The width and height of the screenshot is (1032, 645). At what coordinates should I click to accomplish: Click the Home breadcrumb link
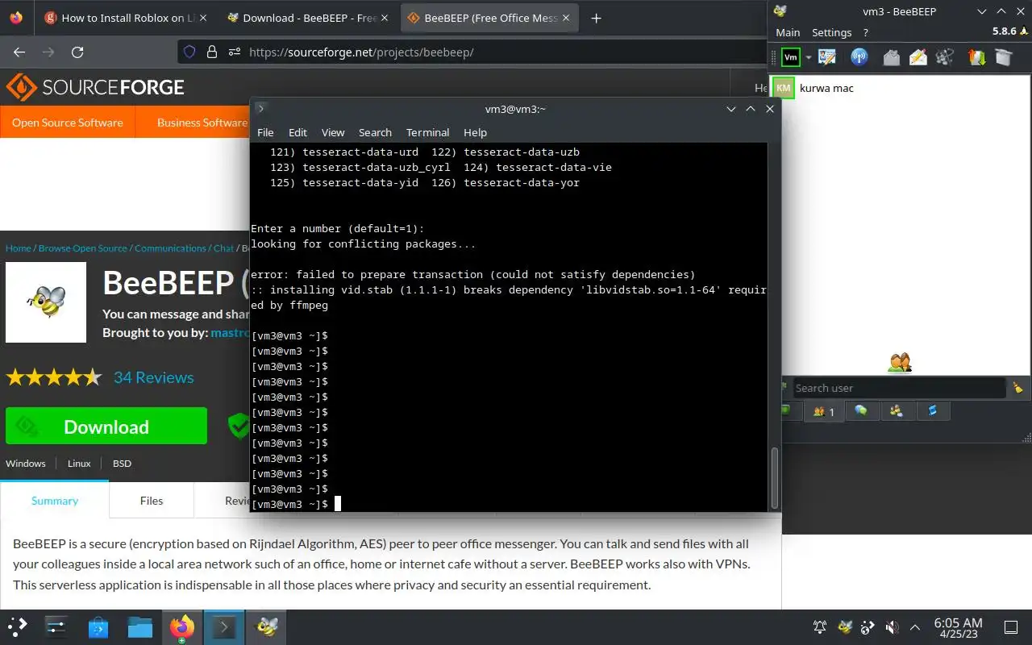tap(19, 248)
